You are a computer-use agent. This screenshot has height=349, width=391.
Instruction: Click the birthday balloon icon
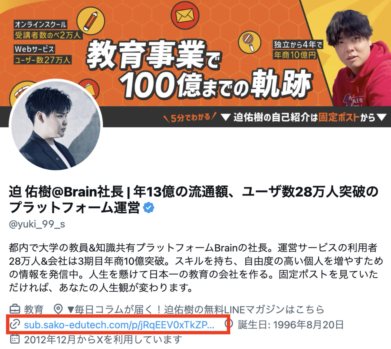coord(229,324)
